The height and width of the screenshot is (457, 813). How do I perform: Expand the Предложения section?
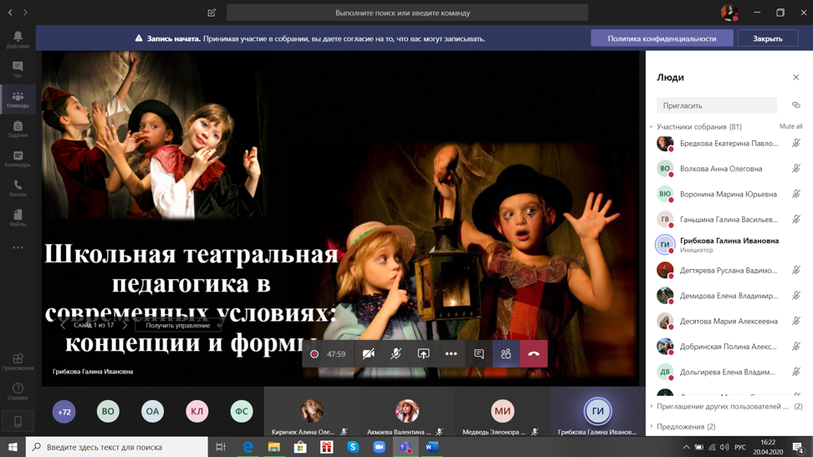tap(652, 426)
